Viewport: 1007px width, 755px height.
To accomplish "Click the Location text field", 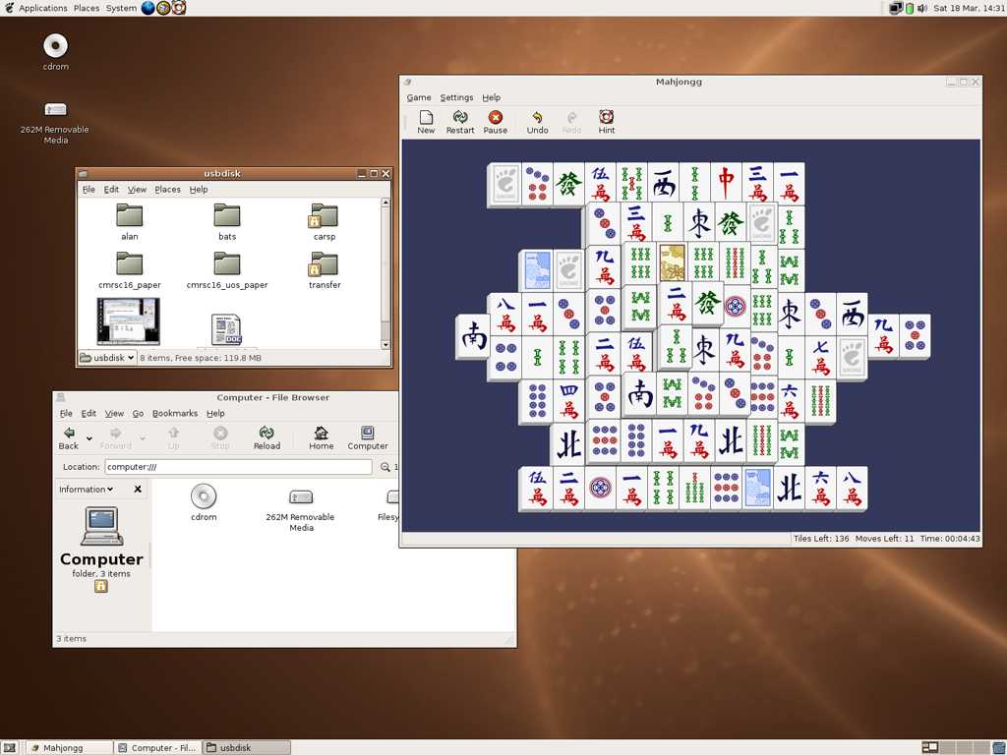I will pos(238,467).
